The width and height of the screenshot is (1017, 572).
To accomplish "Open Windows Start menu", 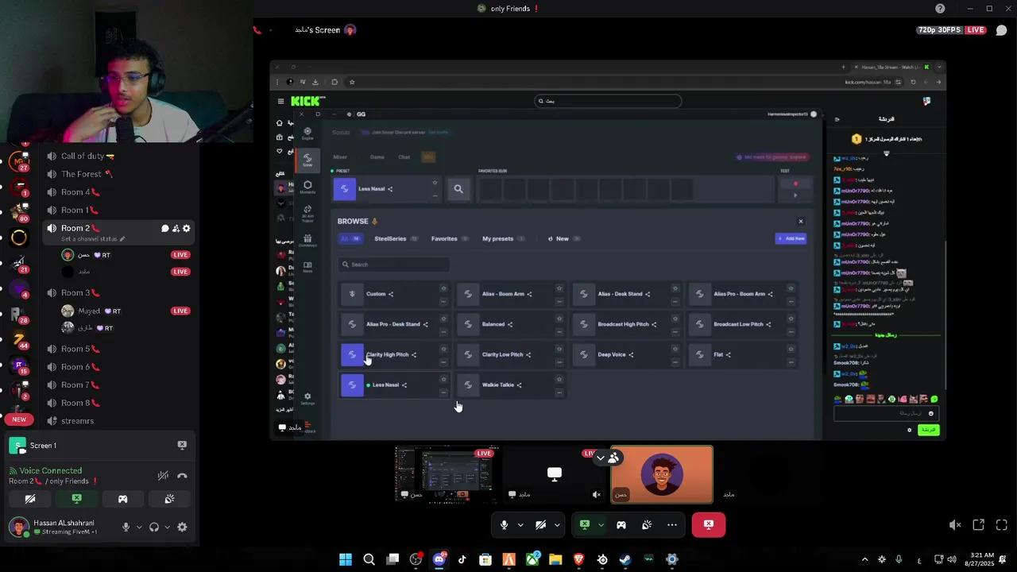I will point(346,560).
